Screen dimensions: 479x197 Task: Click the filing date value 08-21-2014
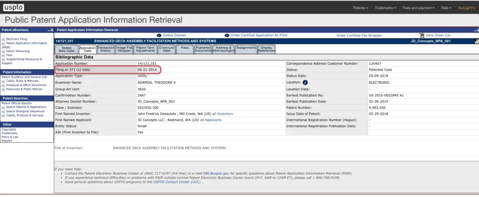tap(147, 70)
